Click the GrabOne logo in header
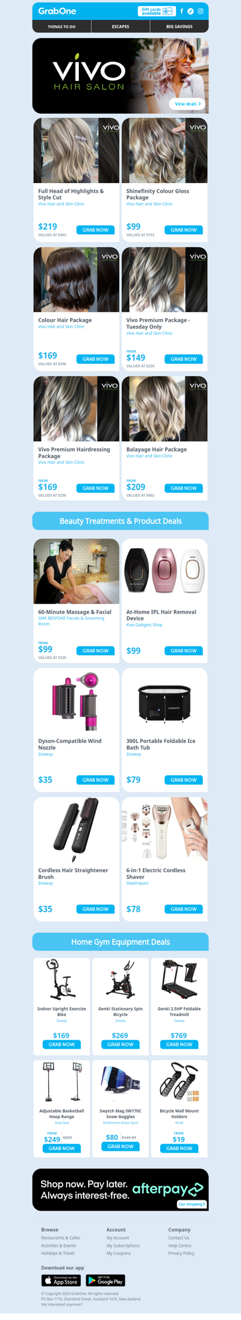This screenshot has width=241, height=1320. click(57, 11)
